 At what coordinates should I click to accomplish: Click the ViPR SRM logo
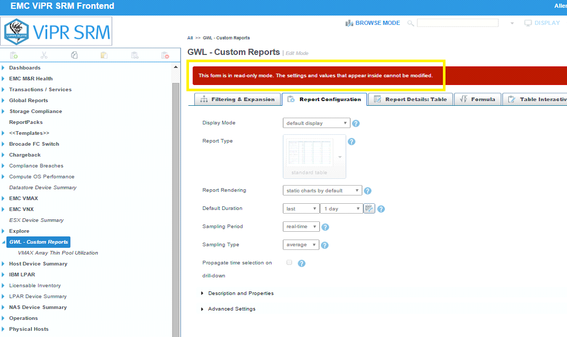pyautogui.click(x=57, y=32)
